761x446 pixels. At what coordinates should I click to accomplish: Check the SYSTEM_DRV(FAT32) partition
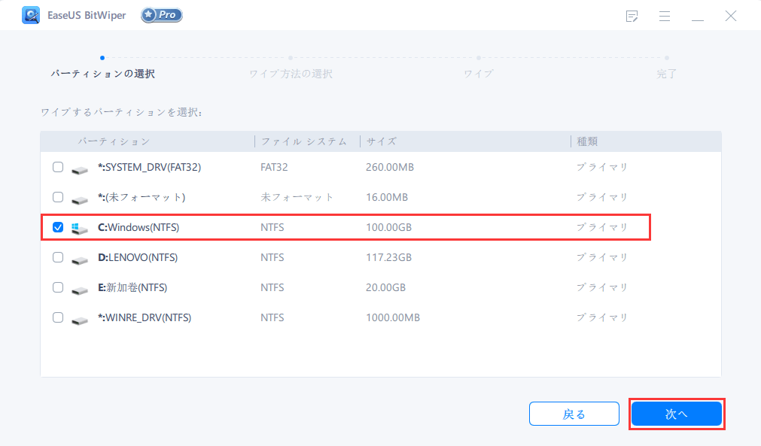58,167
